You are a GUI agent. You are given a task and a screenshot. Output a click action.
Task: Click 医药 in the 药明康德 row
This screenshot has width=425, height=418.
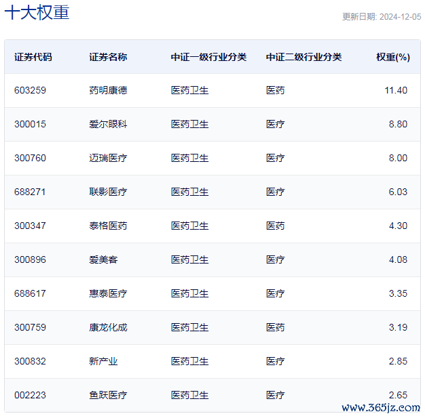click(x=276, y=90)
